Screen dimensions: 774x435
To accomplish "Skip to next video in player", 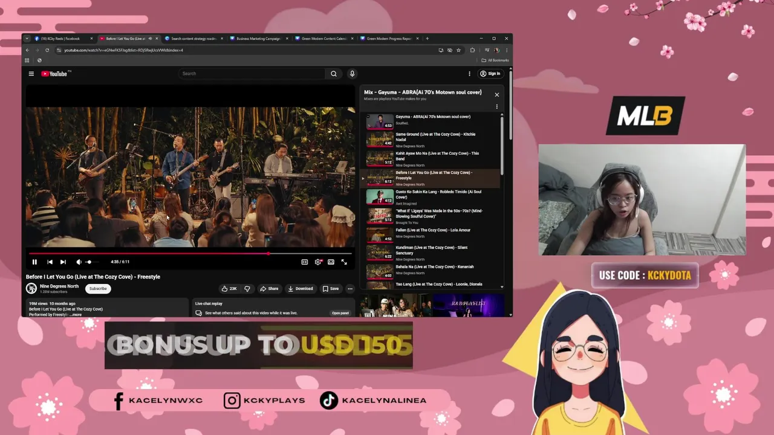I will [63, 262].
